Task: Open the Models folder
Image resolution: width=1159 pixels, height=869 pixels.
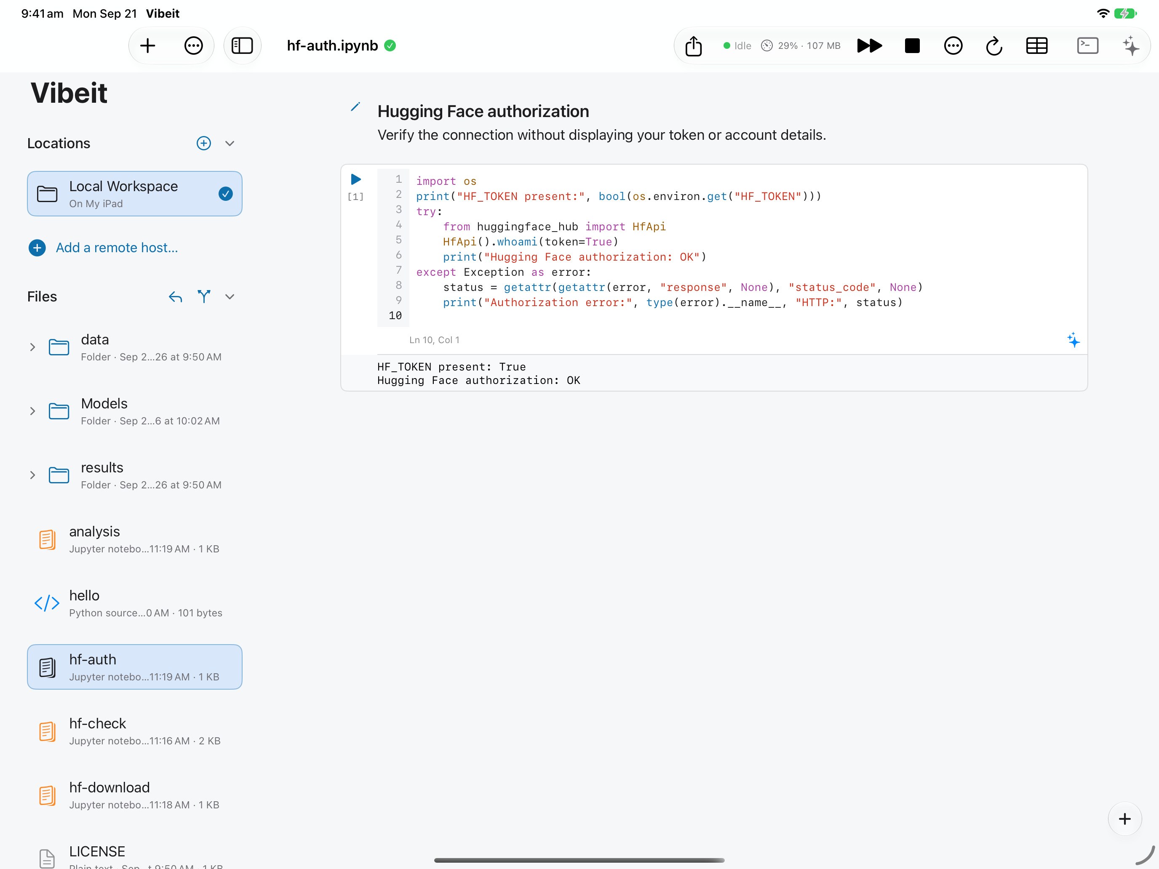Action: click(135, 411)
